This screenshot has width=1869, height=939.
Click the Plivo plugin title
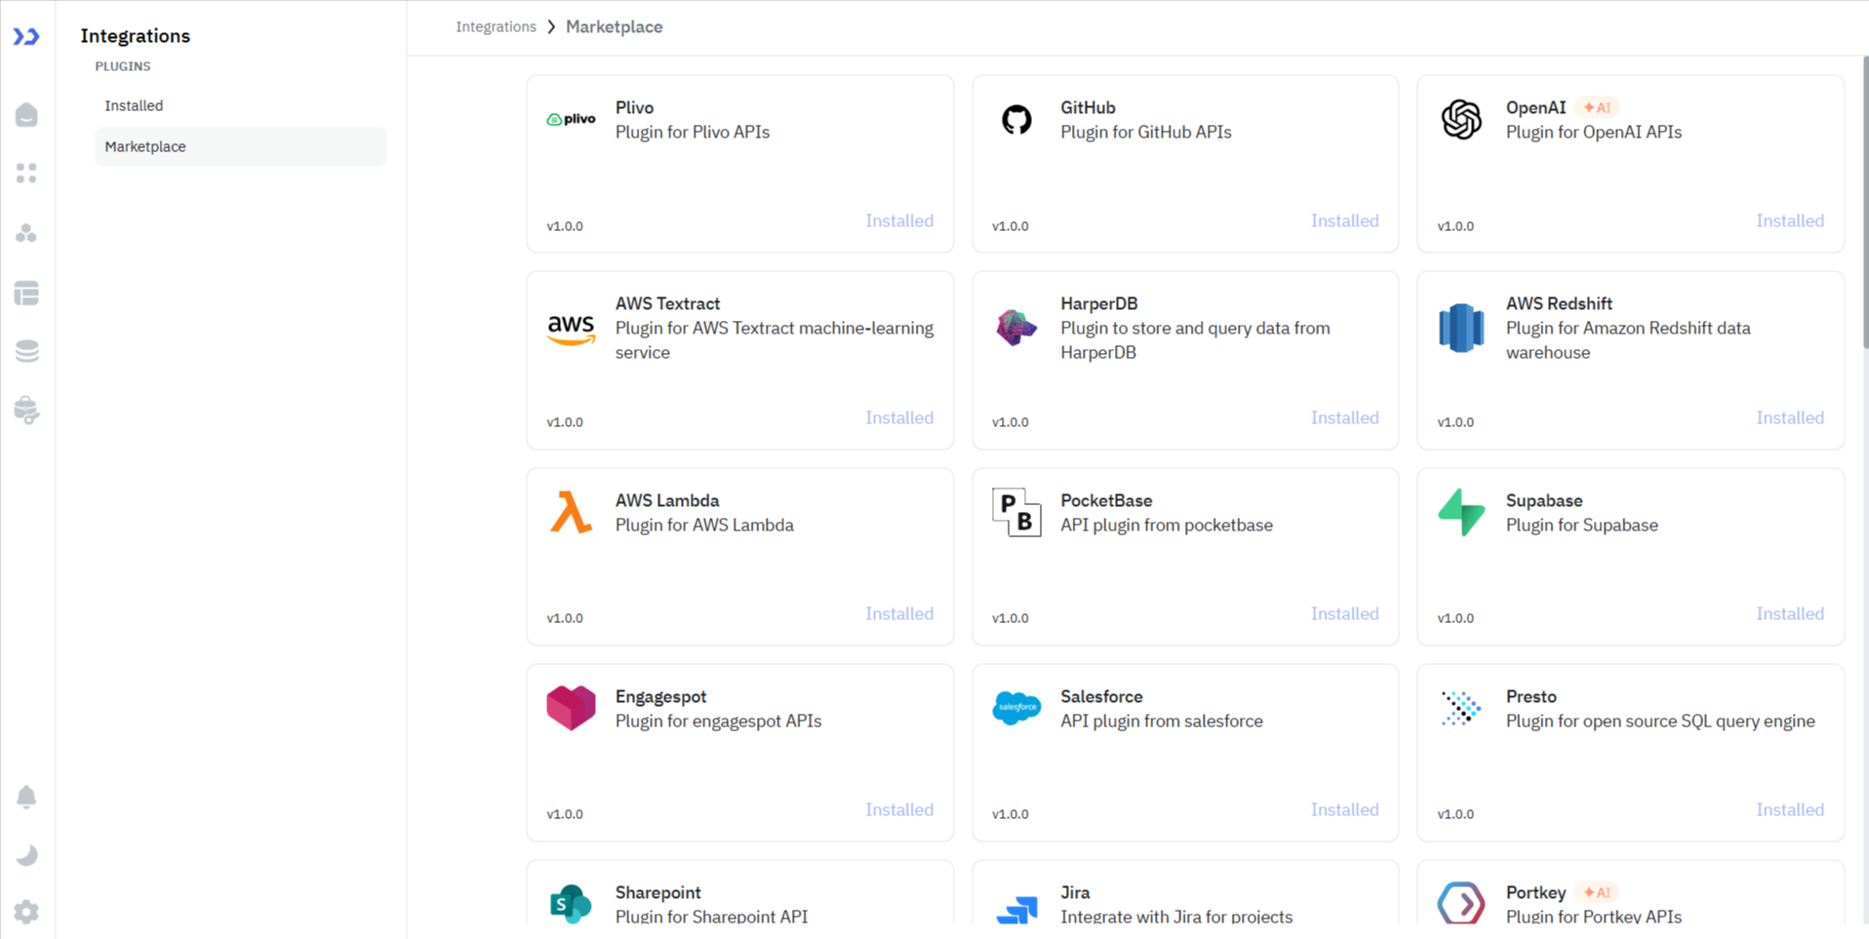coord(634,107)
